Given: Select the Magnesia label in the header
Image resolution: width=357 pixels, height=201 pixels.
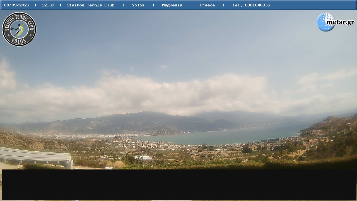Looking at the screenshot, I should [x=172, y=5].
